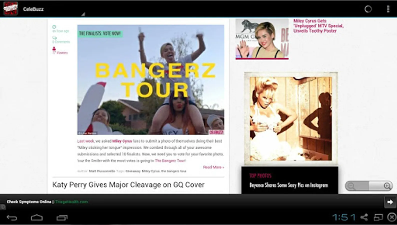Tap the Android home button
397x225 pixels.
(x=37, y=218)
